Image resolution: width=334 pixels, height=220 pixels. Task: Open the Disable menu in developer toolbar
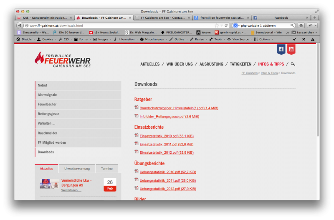coord(25,39)
